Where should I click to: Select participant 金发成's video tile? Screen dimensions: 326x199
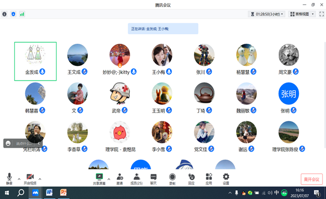35,61
